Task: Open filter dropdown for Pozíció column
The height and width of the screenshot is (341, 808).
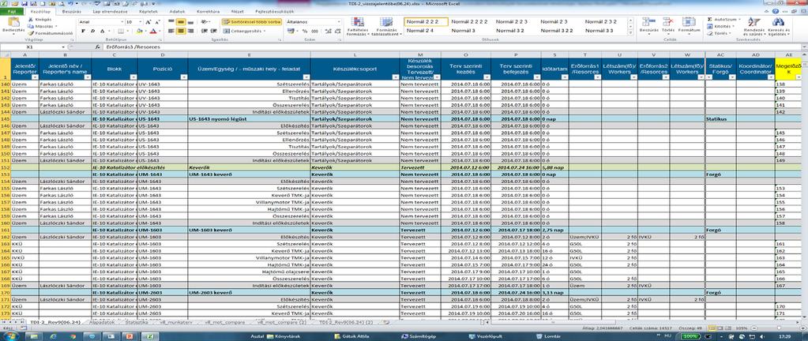Action: pyautogui.click(x=183, y=77)
